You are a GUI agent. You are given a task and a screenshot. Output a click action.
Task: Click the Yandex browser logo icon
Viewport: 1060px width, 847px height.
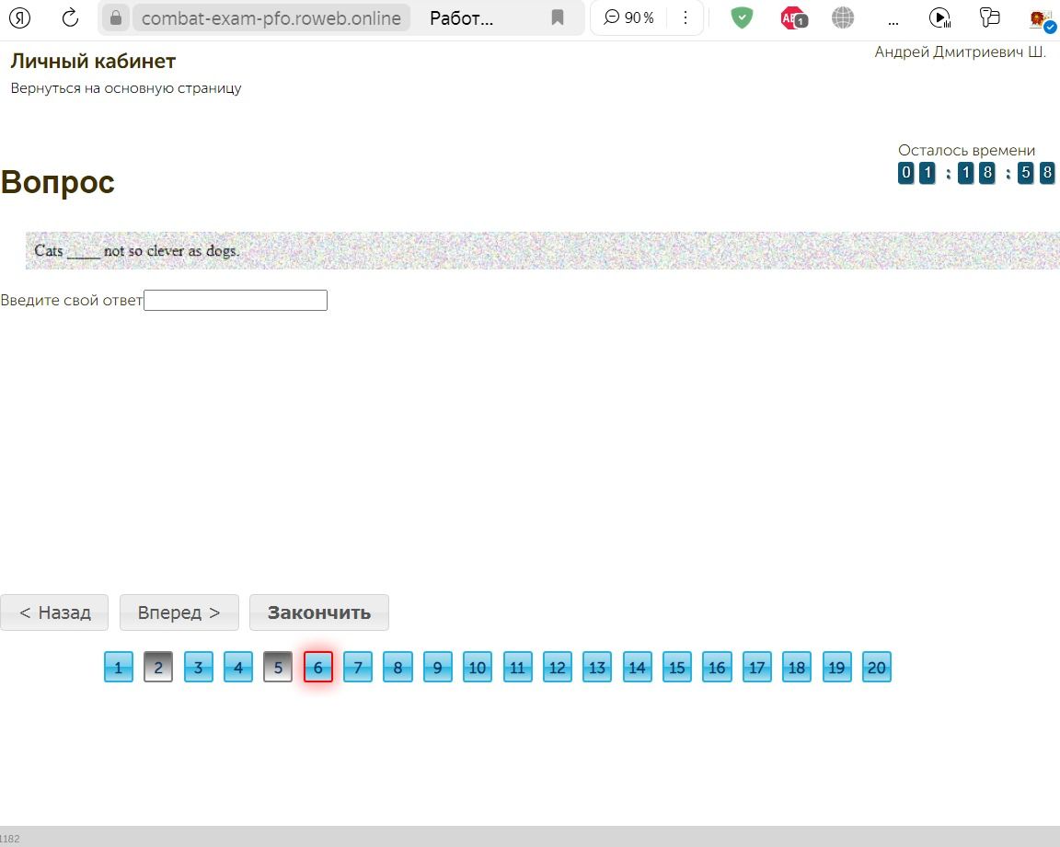pos(19,17)
